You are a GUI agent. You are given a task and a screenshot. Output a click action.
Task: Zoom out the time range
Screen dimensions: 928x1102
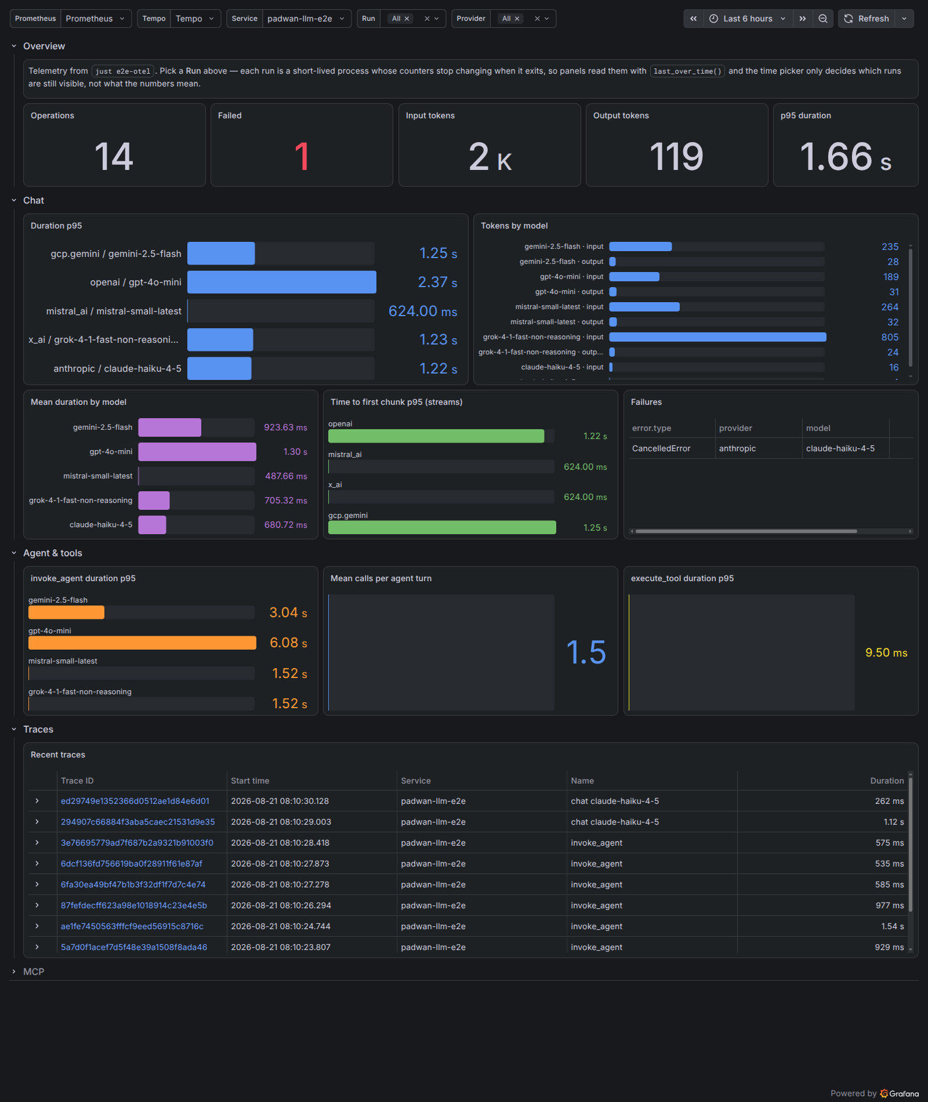pyautogui.click(x=822, y=19)
